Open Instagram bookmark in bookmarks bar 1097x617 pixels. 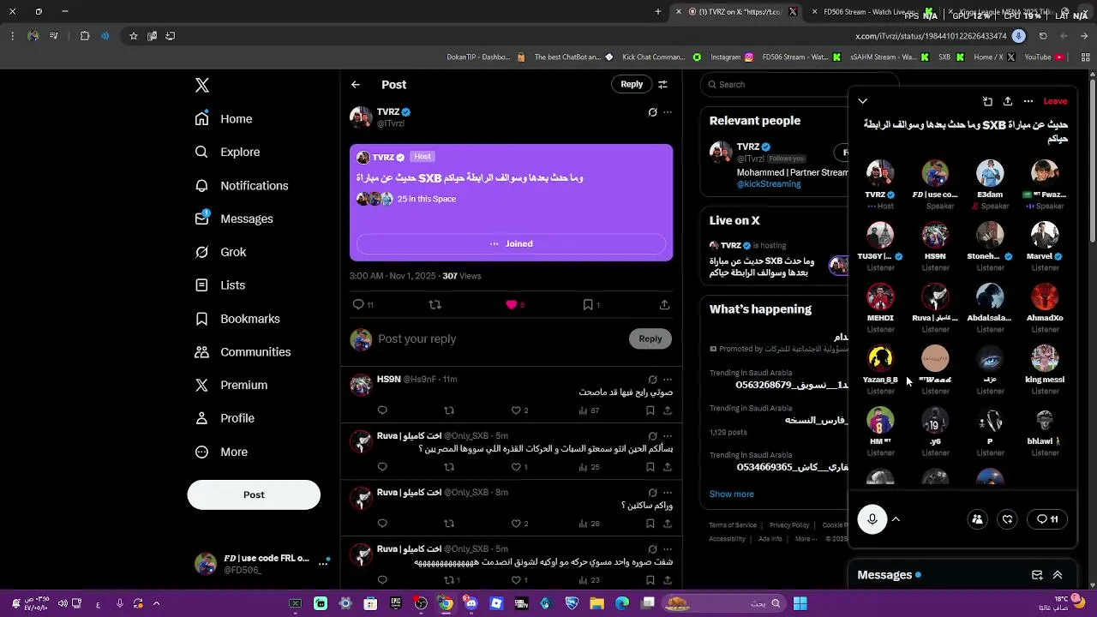pos(731,57)
